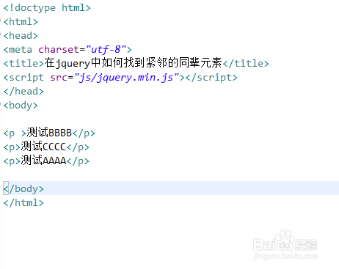Click the "utf-8" attribute value
This screenshot has height=269, width=339.
[106, 50]
